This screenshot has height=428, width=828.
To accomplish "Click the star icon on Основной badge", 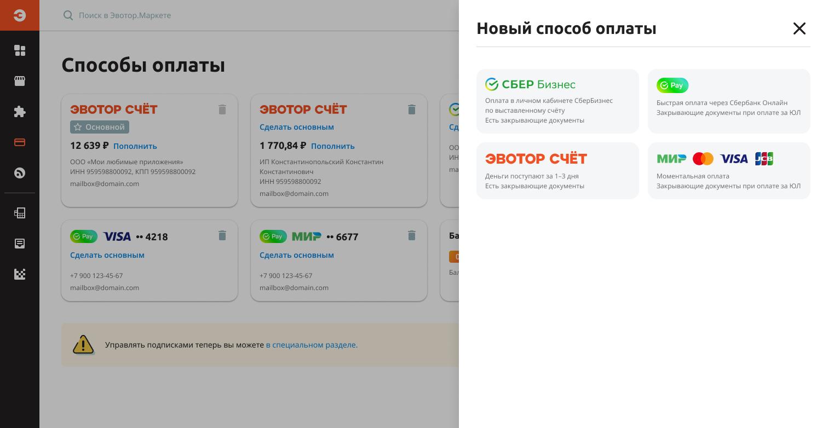I will (78, 127).
